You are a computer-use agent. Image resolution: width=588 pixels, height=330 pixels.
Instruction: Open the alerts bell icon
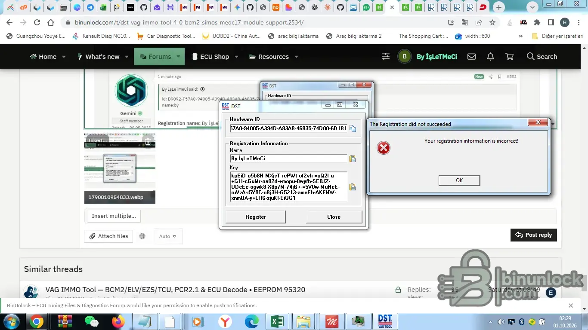pos(490,57)
